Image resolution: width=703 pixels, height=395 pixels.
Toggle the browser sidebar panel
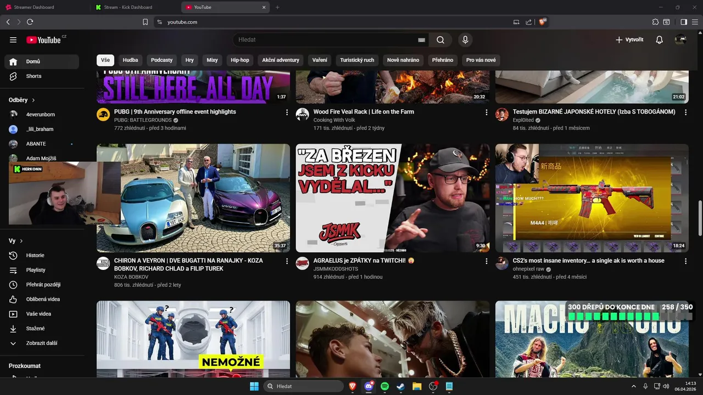tap(684, 22)
